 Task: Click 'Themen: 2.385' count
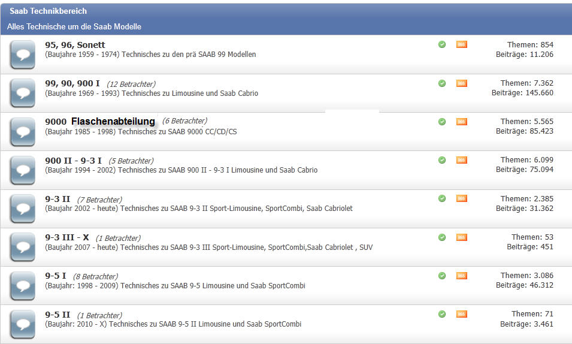point(526,198)
